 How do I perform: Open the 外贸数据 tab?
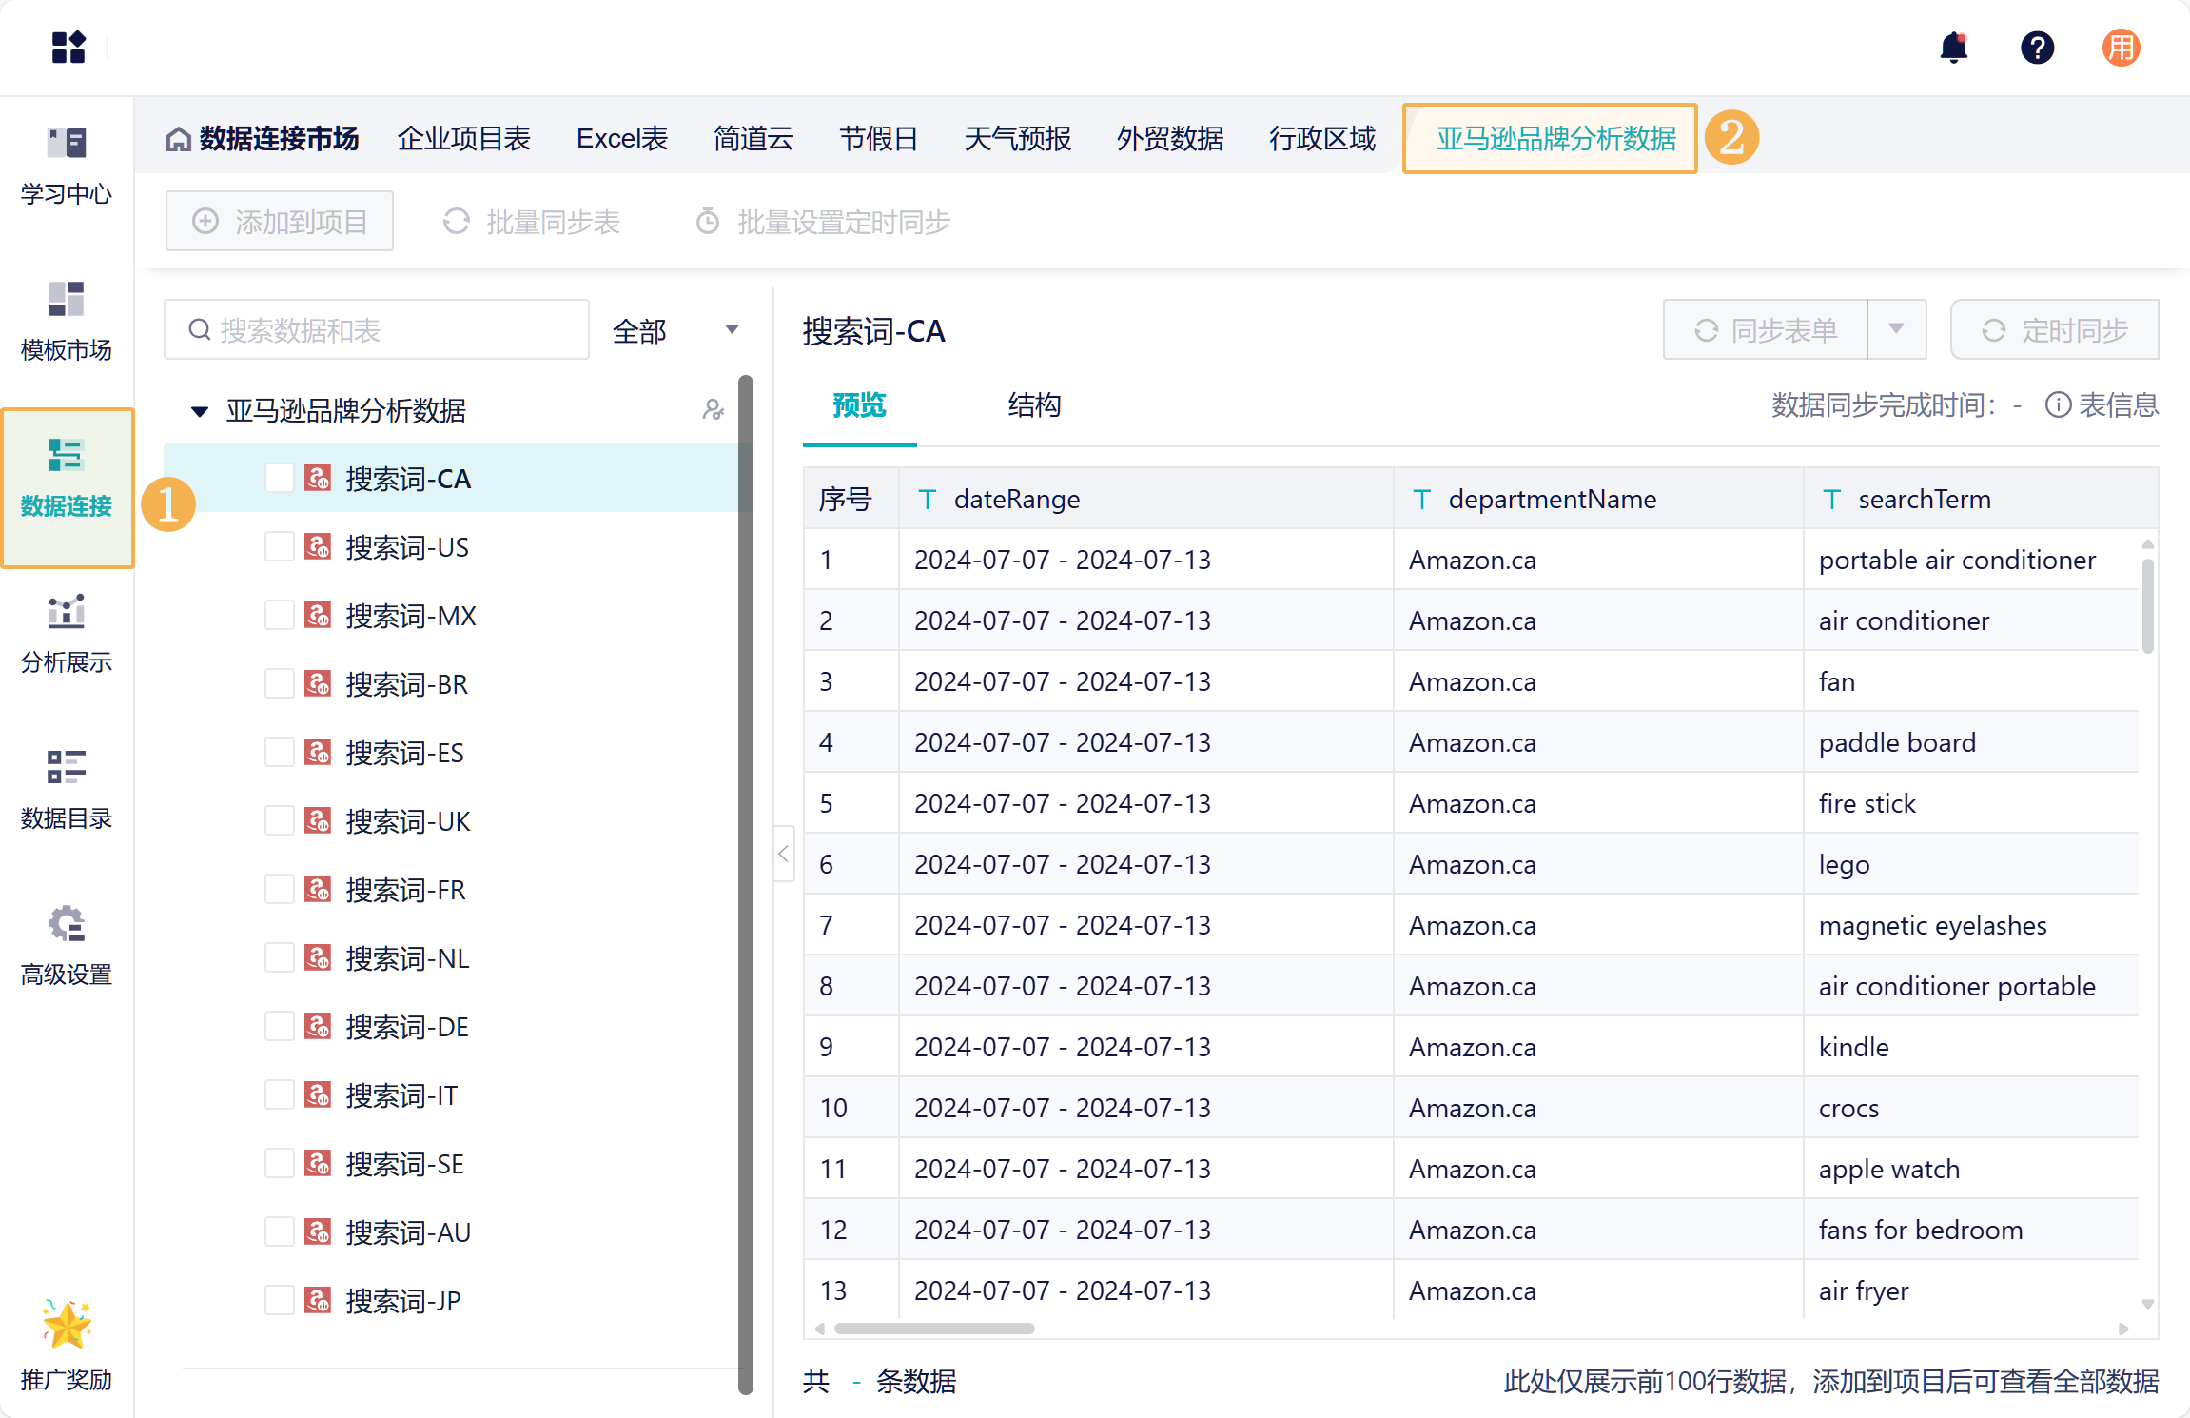point(1169,139)
